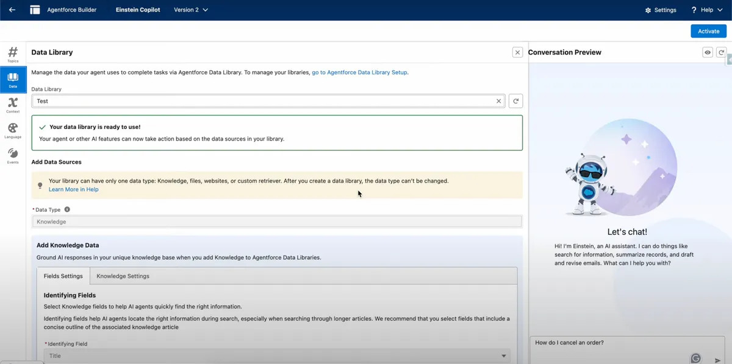Close the Data Library panel
This screenshot has height=364, width=732.
(517, 52)
